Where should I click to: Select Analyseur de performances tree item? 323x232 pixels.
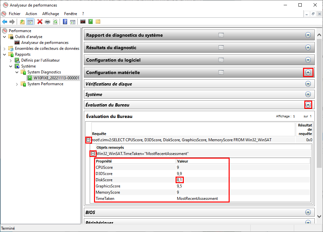[x=45, y=43]
